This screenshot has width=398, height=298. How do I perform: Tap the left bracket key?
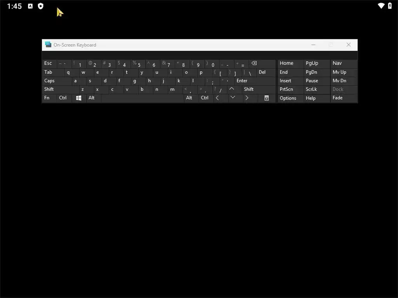click(x=220, y=73)
